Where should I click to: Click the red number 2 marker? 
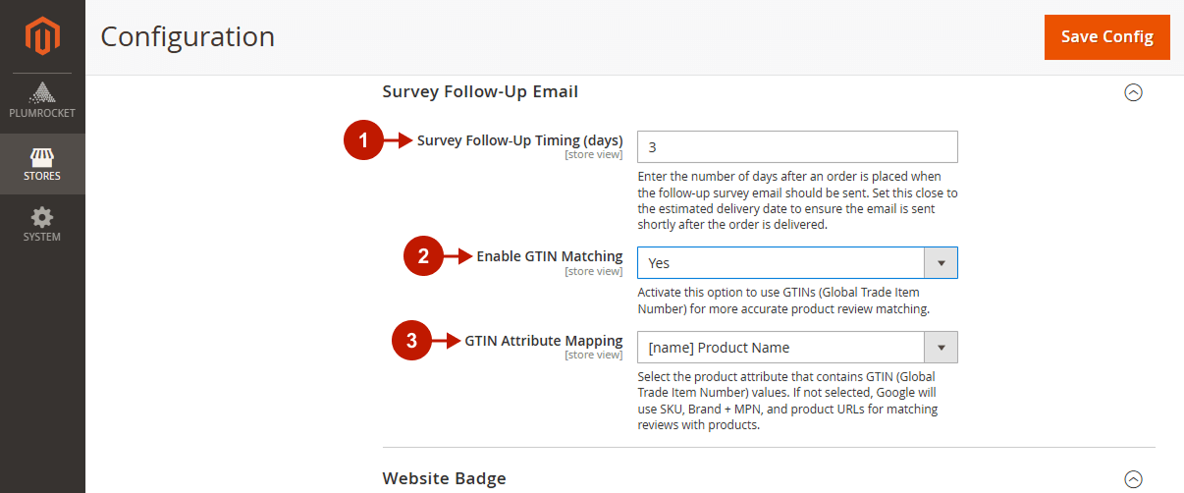424,256
